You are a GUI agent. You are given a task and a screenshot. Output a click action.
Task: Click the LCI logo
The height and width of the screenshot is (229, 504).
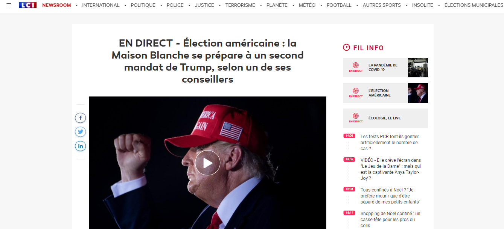pos(28,5)
